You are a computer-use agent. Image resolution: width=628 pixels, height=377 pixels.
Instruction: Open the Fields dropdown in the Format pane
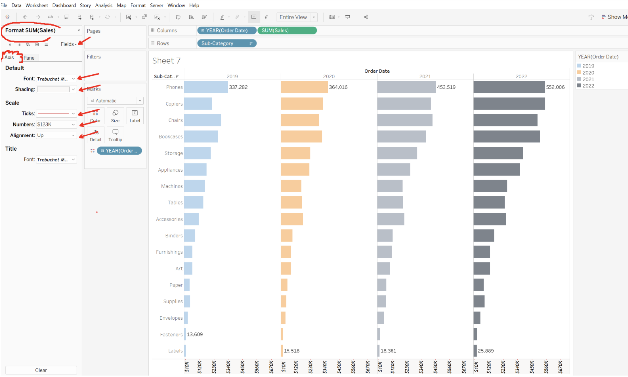69,44
